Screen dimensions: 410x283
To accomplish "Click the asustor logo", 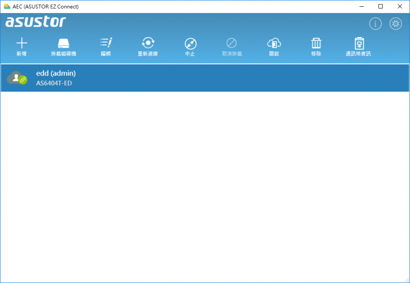I will pos(35,22).
